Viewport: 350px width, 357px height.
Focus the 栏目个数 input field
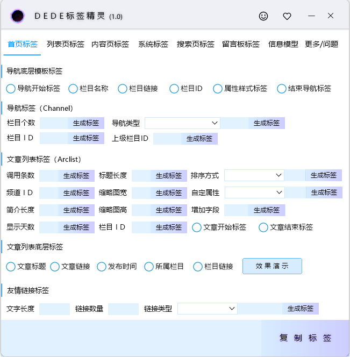(54, 123)
